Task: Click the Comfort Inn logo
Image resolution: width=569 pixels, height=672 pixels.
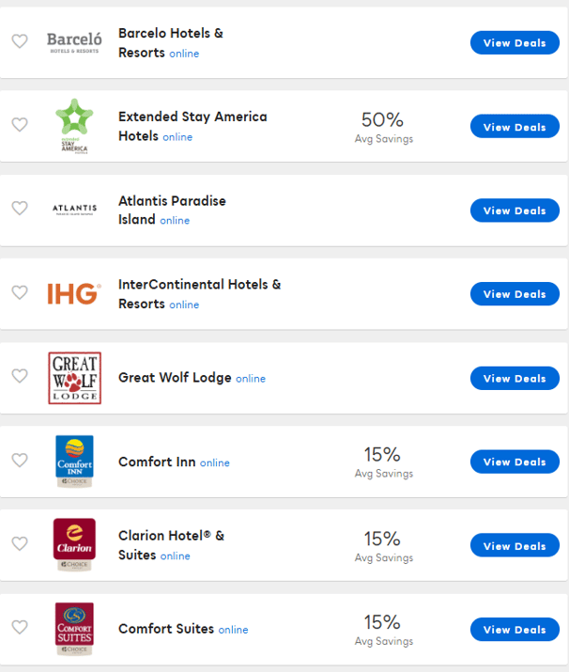Action: point(74,461)
